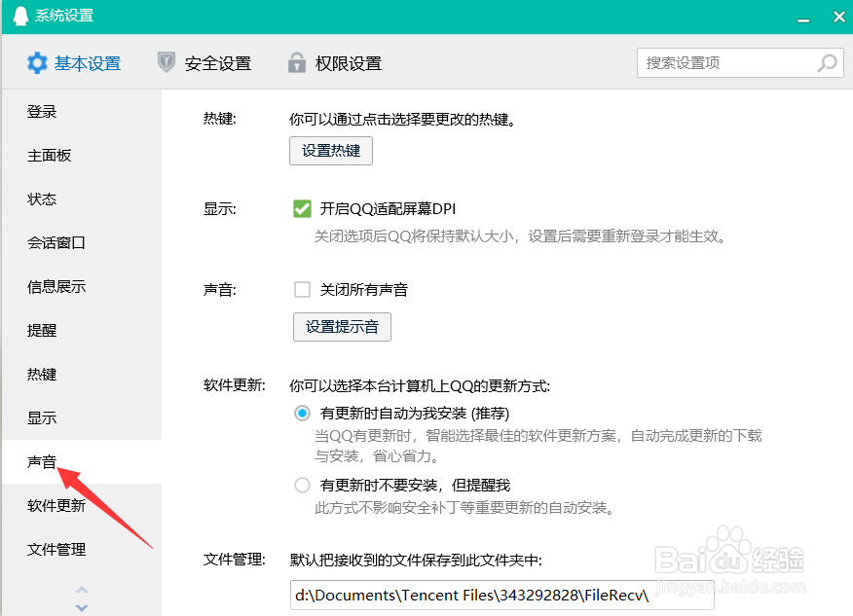This screenshot has height=616, width=853.
Task: Open the 基本设置 tab
Action: coord(74,63)
